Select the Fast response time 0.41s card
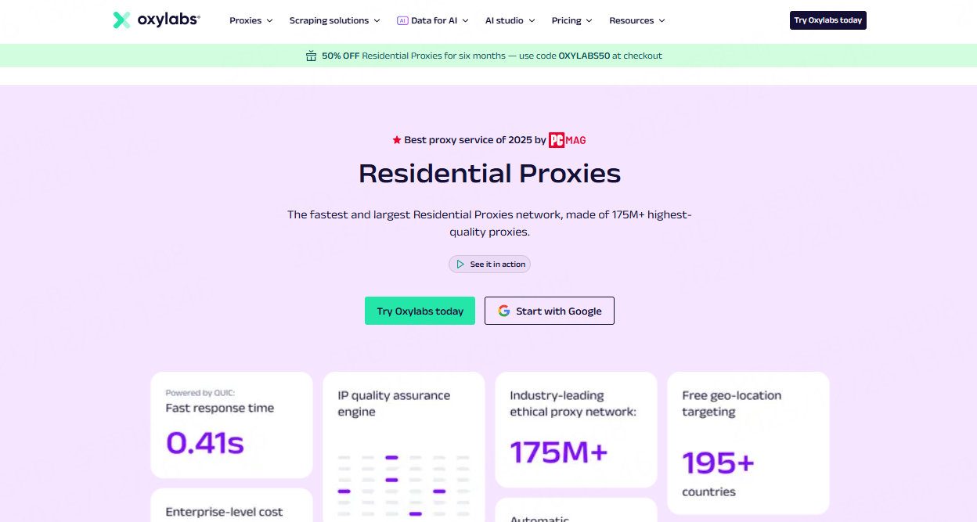This screenshot has height=522, width=977. click(x=232, y=425)
